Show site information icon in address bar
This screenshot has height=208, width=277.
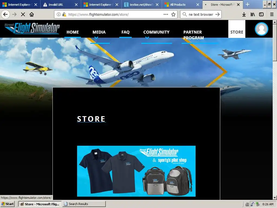click(x=59, y=15)
